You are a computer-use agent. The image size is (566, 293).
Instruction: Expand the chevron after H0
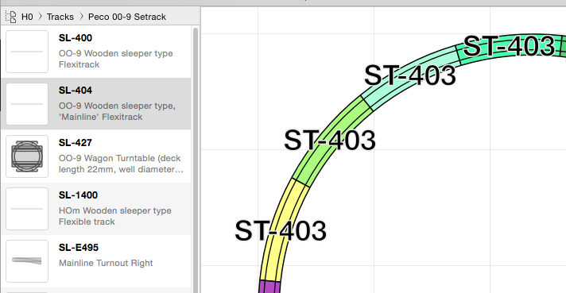[x=40, y=17]
